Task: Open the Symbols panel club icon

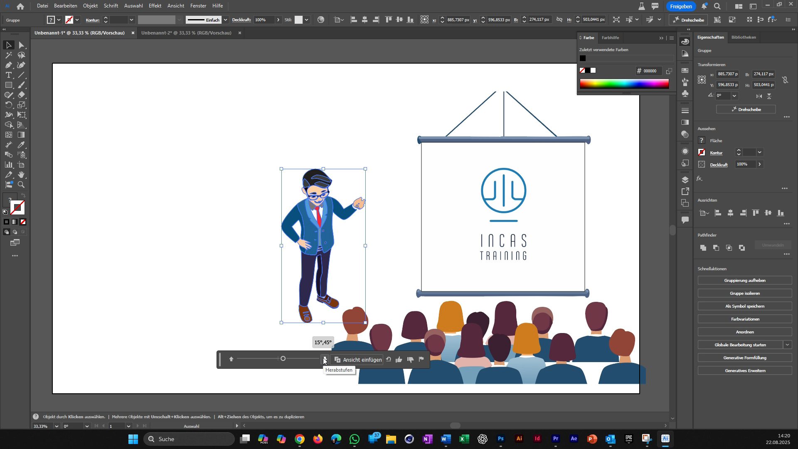Action: point(685,94)
